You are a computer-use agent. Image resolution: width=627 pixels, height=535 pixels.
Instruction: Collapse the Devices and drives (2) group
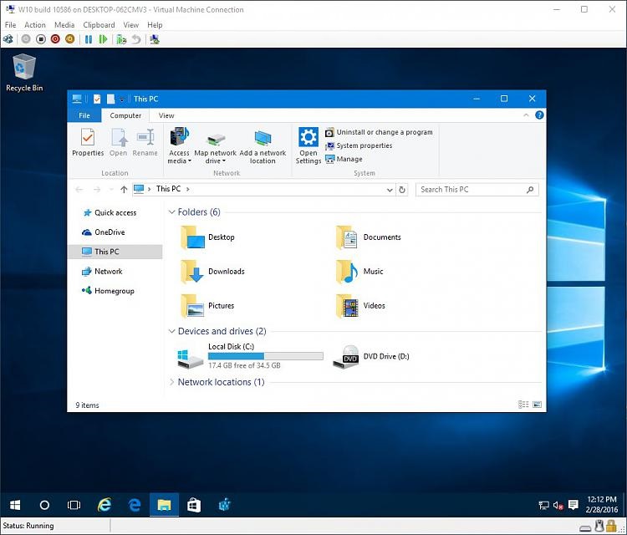[x=172, y=331]
